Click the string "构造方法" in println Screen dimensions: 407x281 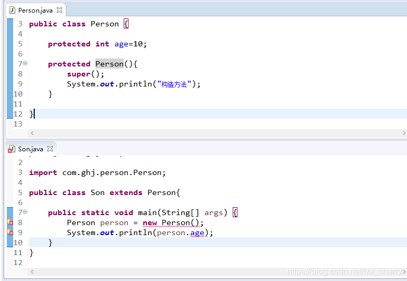tap(174, 84)
